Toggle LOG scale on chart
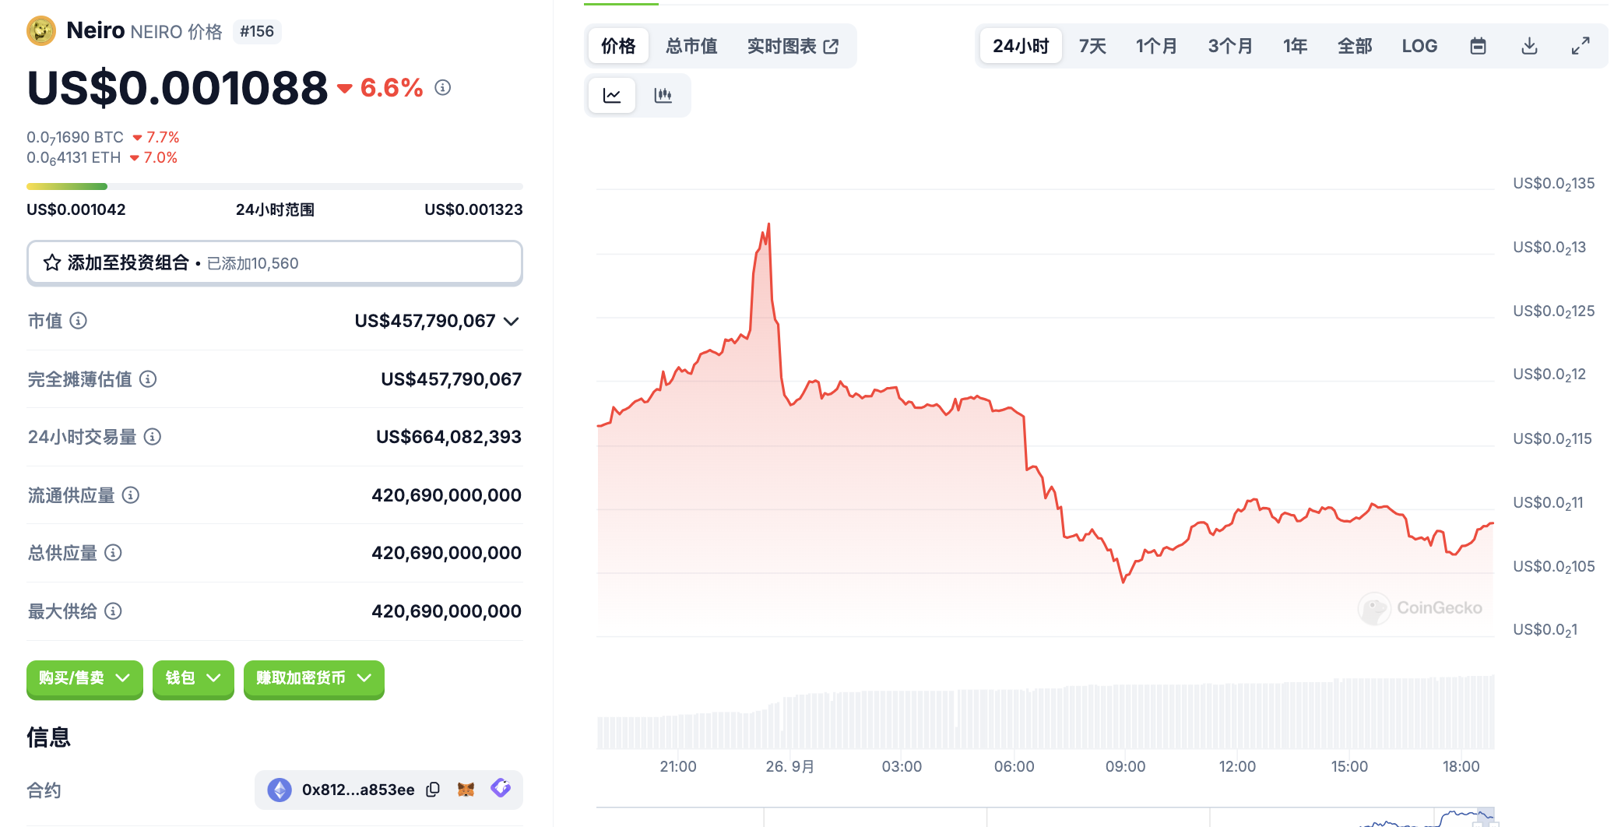This screenshot has height=827, width=1621. coord(1419,46)
